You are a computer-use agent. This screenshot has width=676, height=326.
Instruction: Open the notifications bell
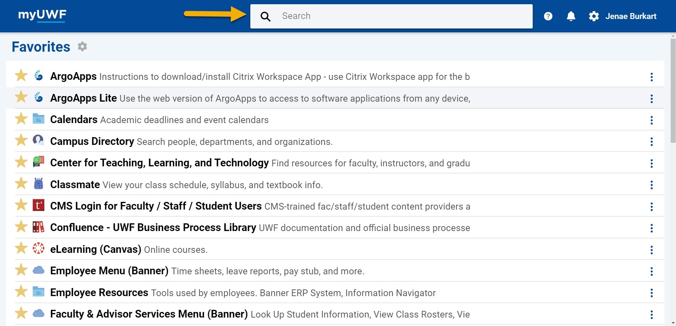571,16
